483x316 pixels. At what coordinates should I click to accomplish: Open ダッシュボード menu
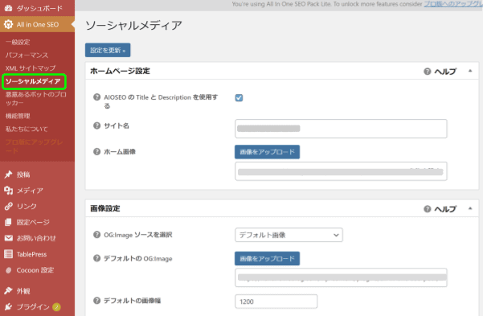39,8
